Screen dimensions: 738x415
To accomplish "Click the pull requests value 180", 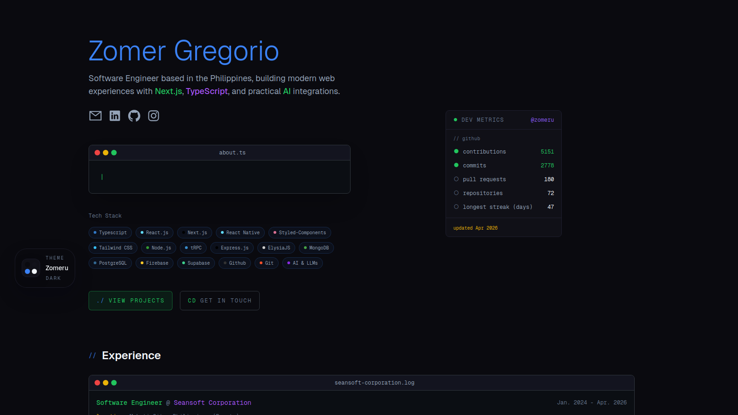I will click(549, 179).
